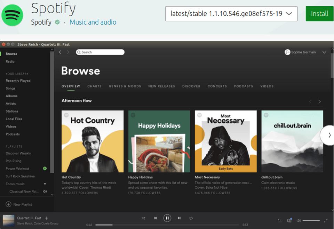
Task: Click the main content vertical scrollbar
Action: click(332, 65)
